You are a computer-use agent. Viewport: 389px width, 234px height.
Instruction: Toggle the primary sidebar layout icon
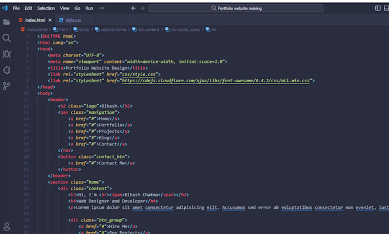[x=378, y=8]
